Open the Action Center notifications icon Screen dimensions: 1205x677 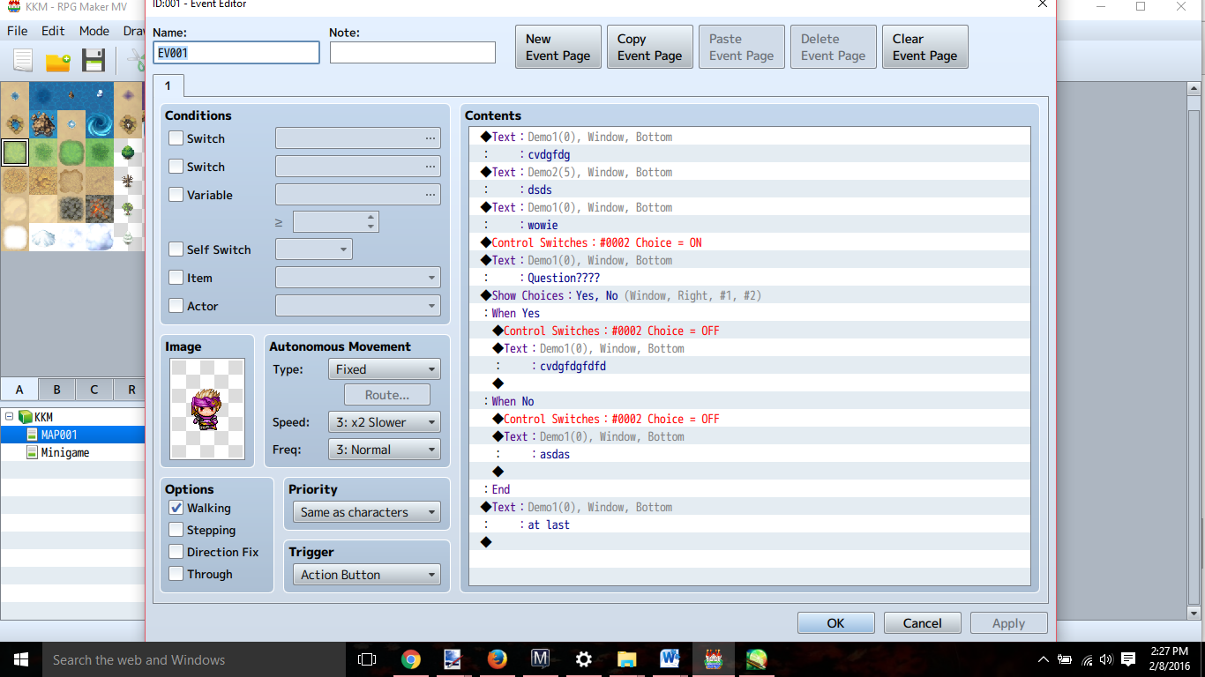[1128, 659]
